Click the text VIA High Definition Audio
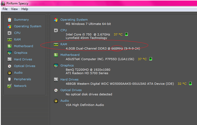 [85, 105]
